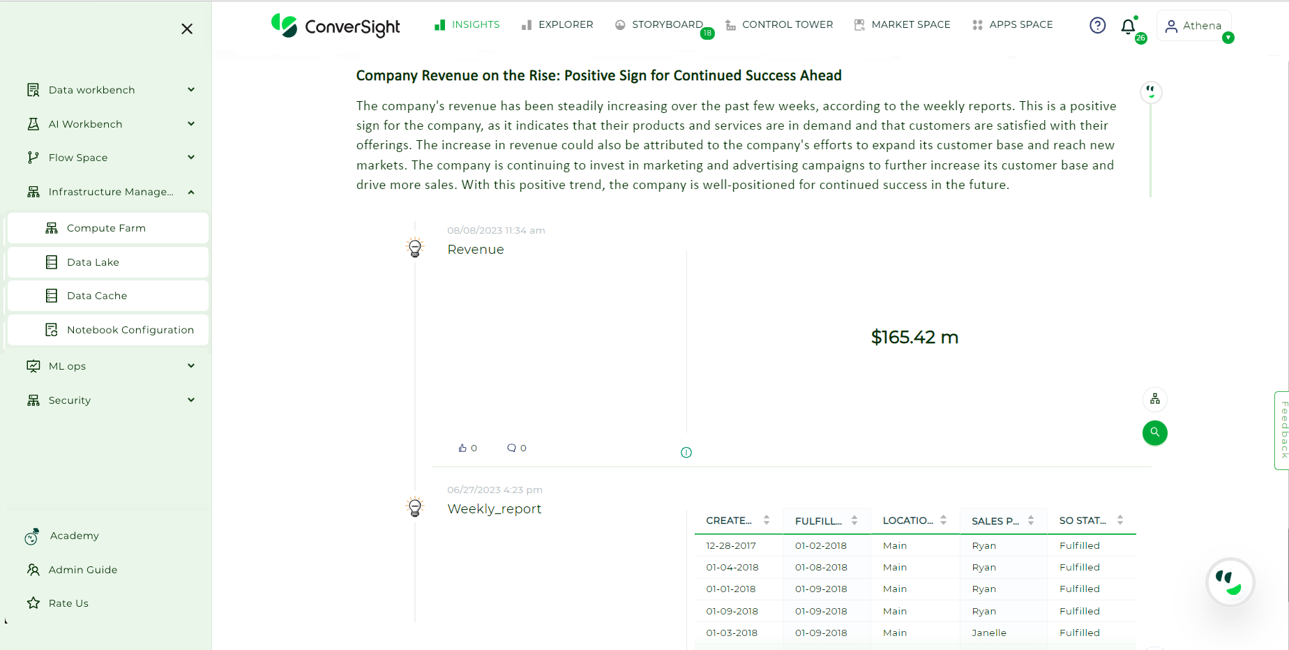Click the green search magnifier button
Image resolution: width=1289 pixels, height=650 pixels.
(x=1155, y=432)
